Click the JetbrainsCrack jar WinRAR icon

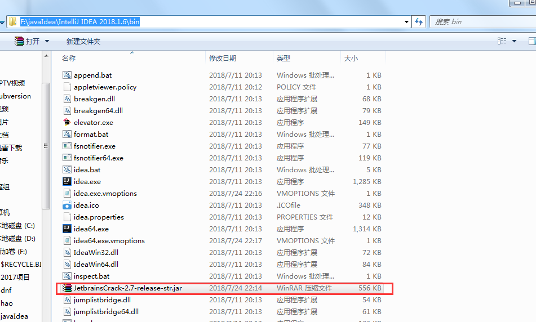[x=67, y=288]
